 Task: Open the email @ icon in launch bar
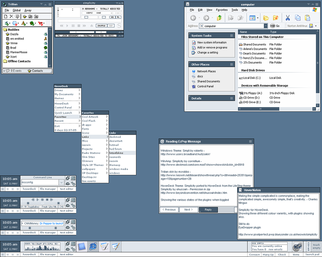click(82, 246)
